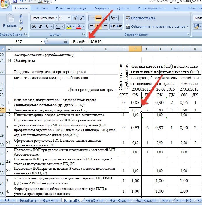Switch to Разметка страницы tab

click(71, 8)
